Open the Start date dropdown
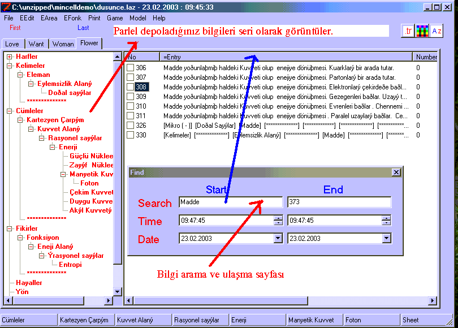 tap(278, 239)
